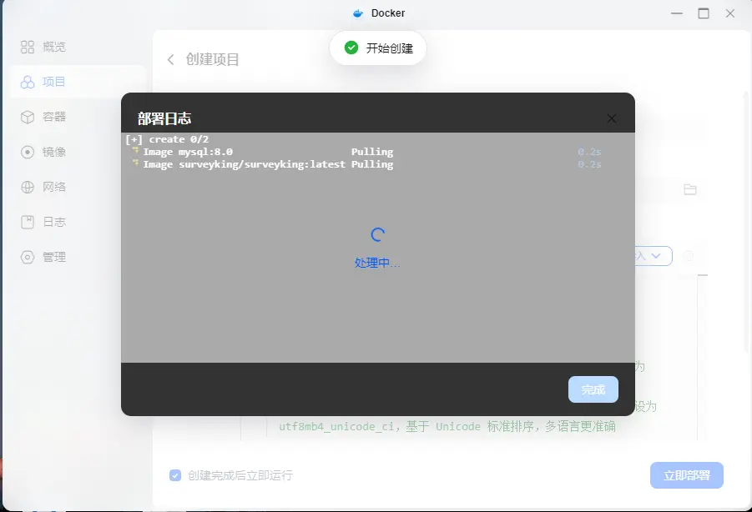Click the 管理 hexagon gear icon
This screenshot has height=512, width=752.
tap(28, 257)
